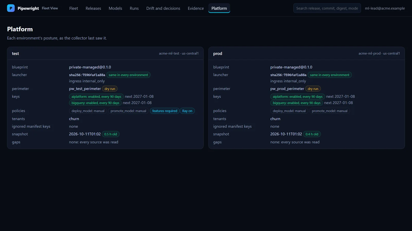Click acme-ml-prod · us-central1 text
Image resolution: width=412 pixels, height=231 pixels.
click(379, 53)
